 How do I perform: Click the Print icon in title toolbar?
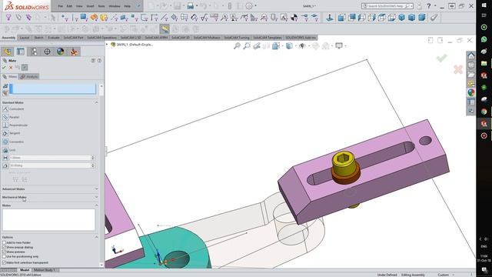(x=190, y=5)
